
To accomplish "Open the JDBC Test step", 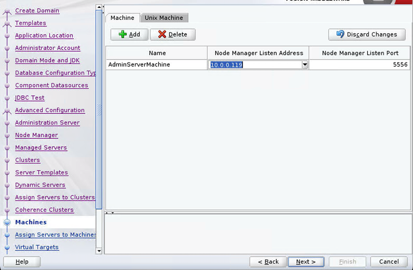I will (30, 98).
